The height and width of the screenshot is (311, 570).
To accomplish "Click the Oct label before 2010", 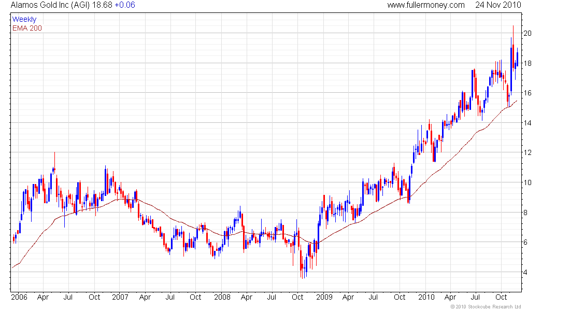I will point(400,297).
